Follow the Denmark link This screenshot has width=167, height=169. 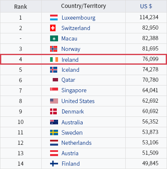[x=73, y=111]
